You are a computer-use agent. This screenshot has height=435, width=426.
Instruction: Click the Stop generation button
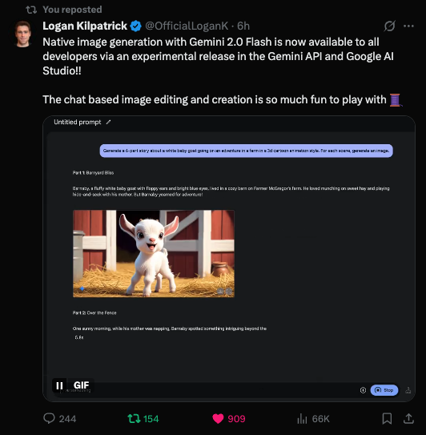(x=384, y=390)
